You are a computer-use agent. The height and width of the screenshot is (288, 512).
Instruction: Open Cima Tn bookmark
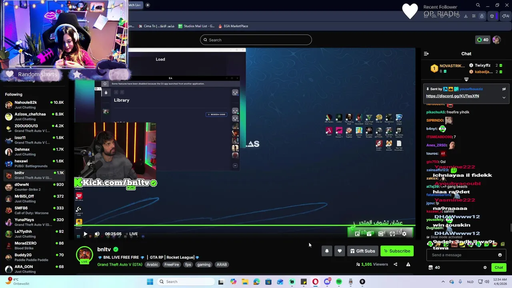156,26
